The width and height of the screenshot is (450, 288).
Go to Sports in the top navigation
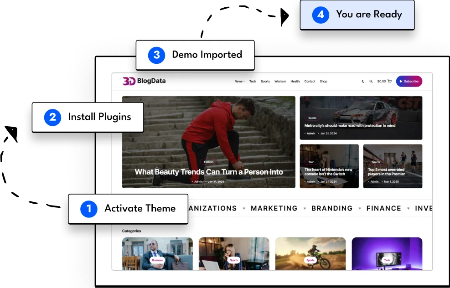click(265, 82)
